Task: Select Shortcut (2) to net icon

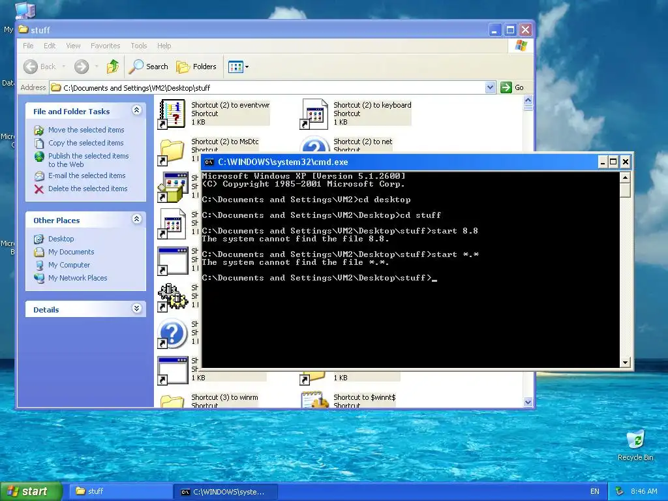Action: (x=314, y=144)
